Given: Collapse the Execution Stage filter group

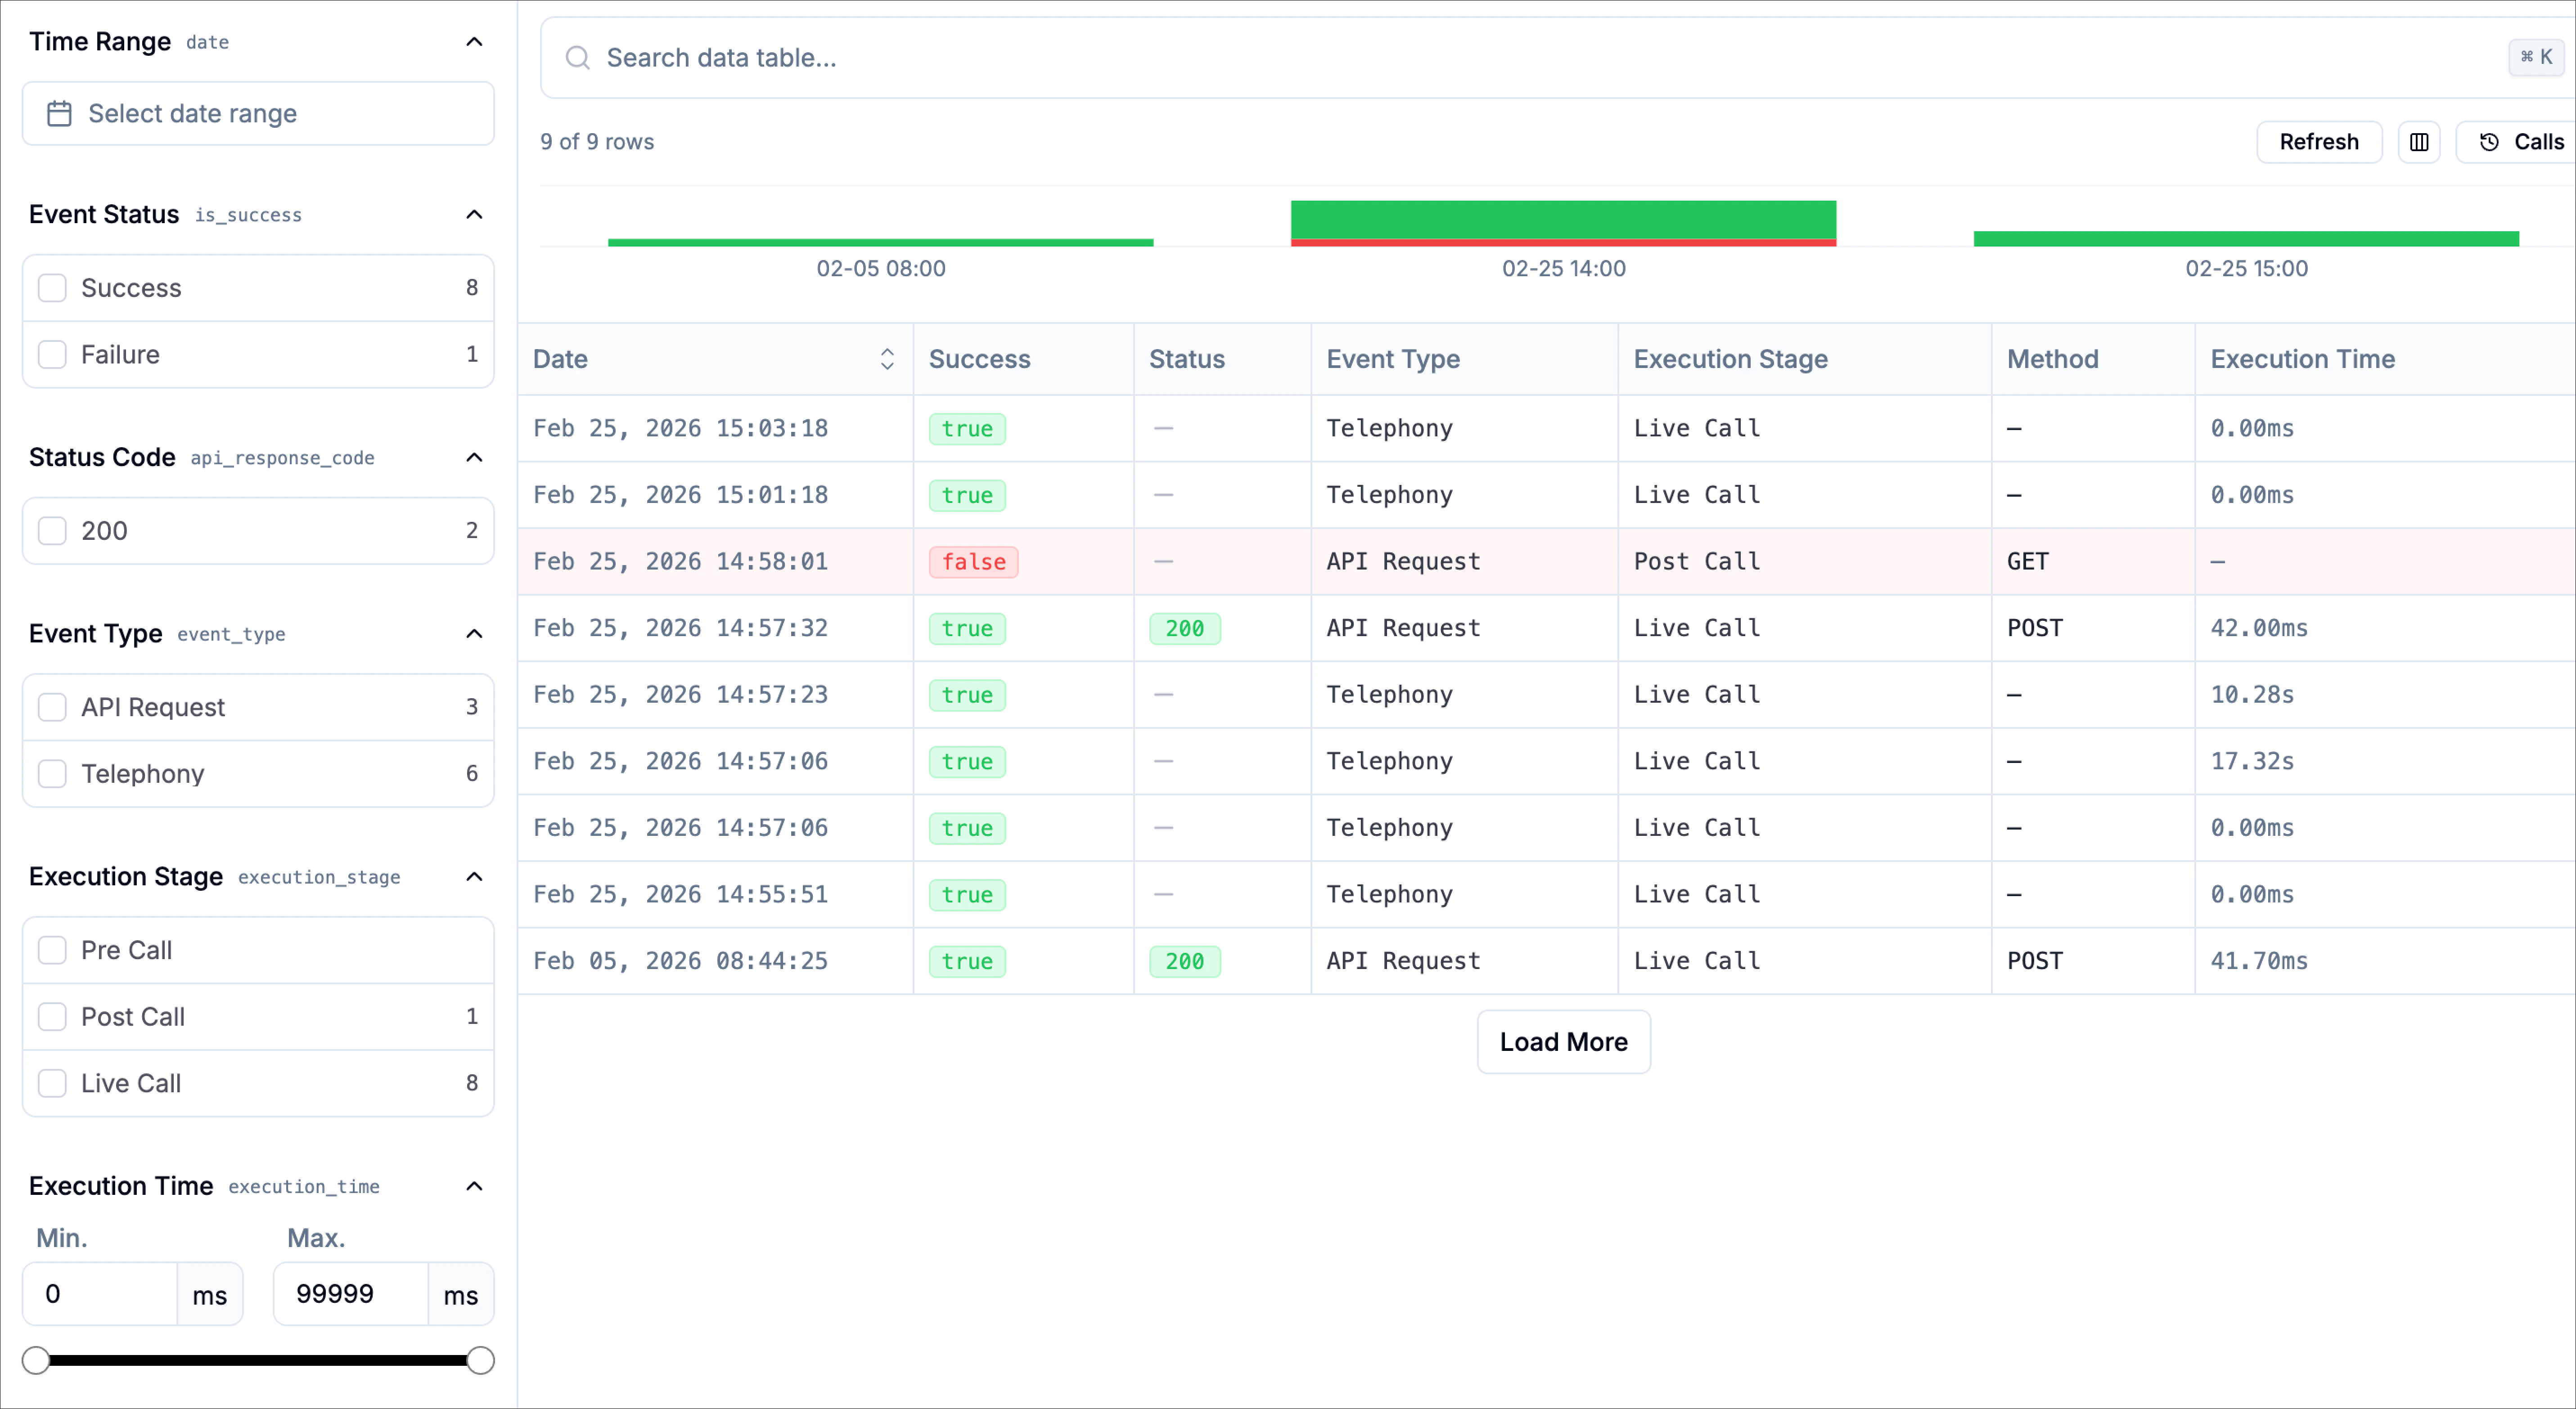Looking at the screenshot, I should [474, 876].
